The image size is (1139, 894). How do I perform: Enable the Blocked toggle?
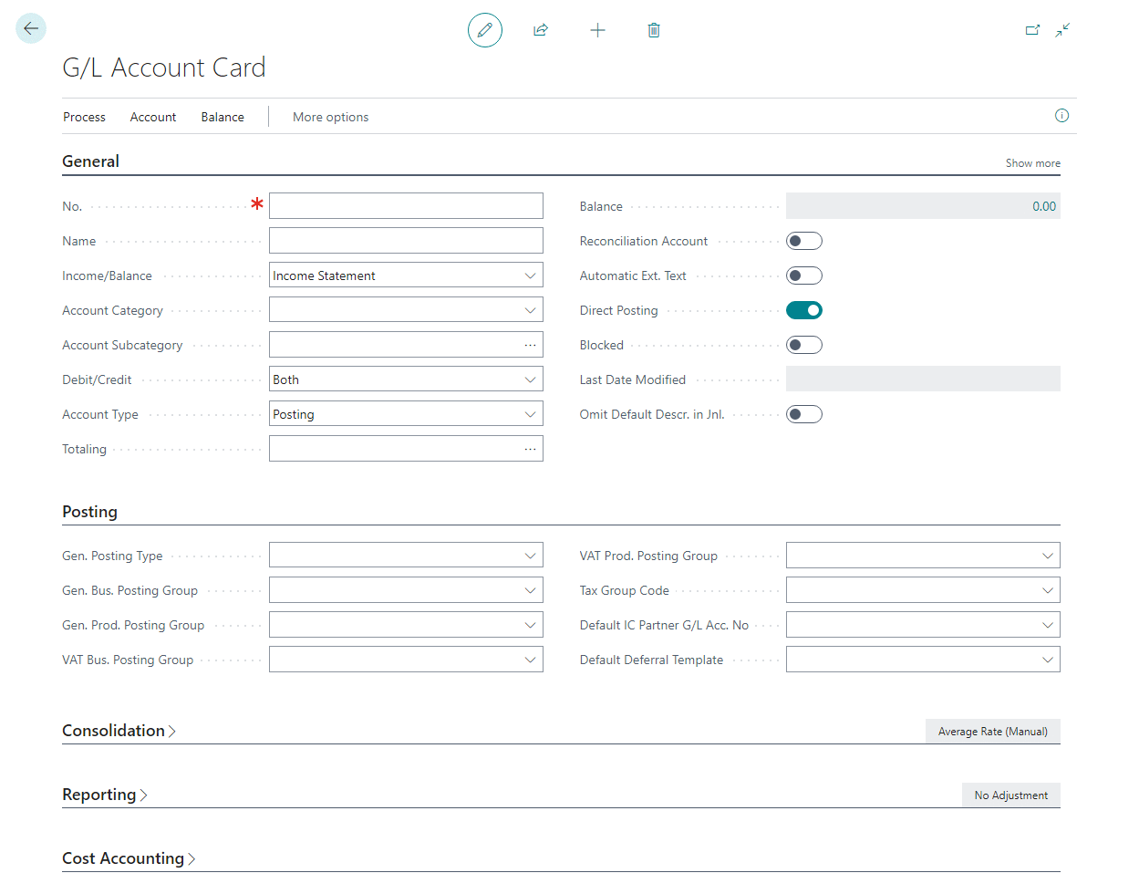[803, 344]
